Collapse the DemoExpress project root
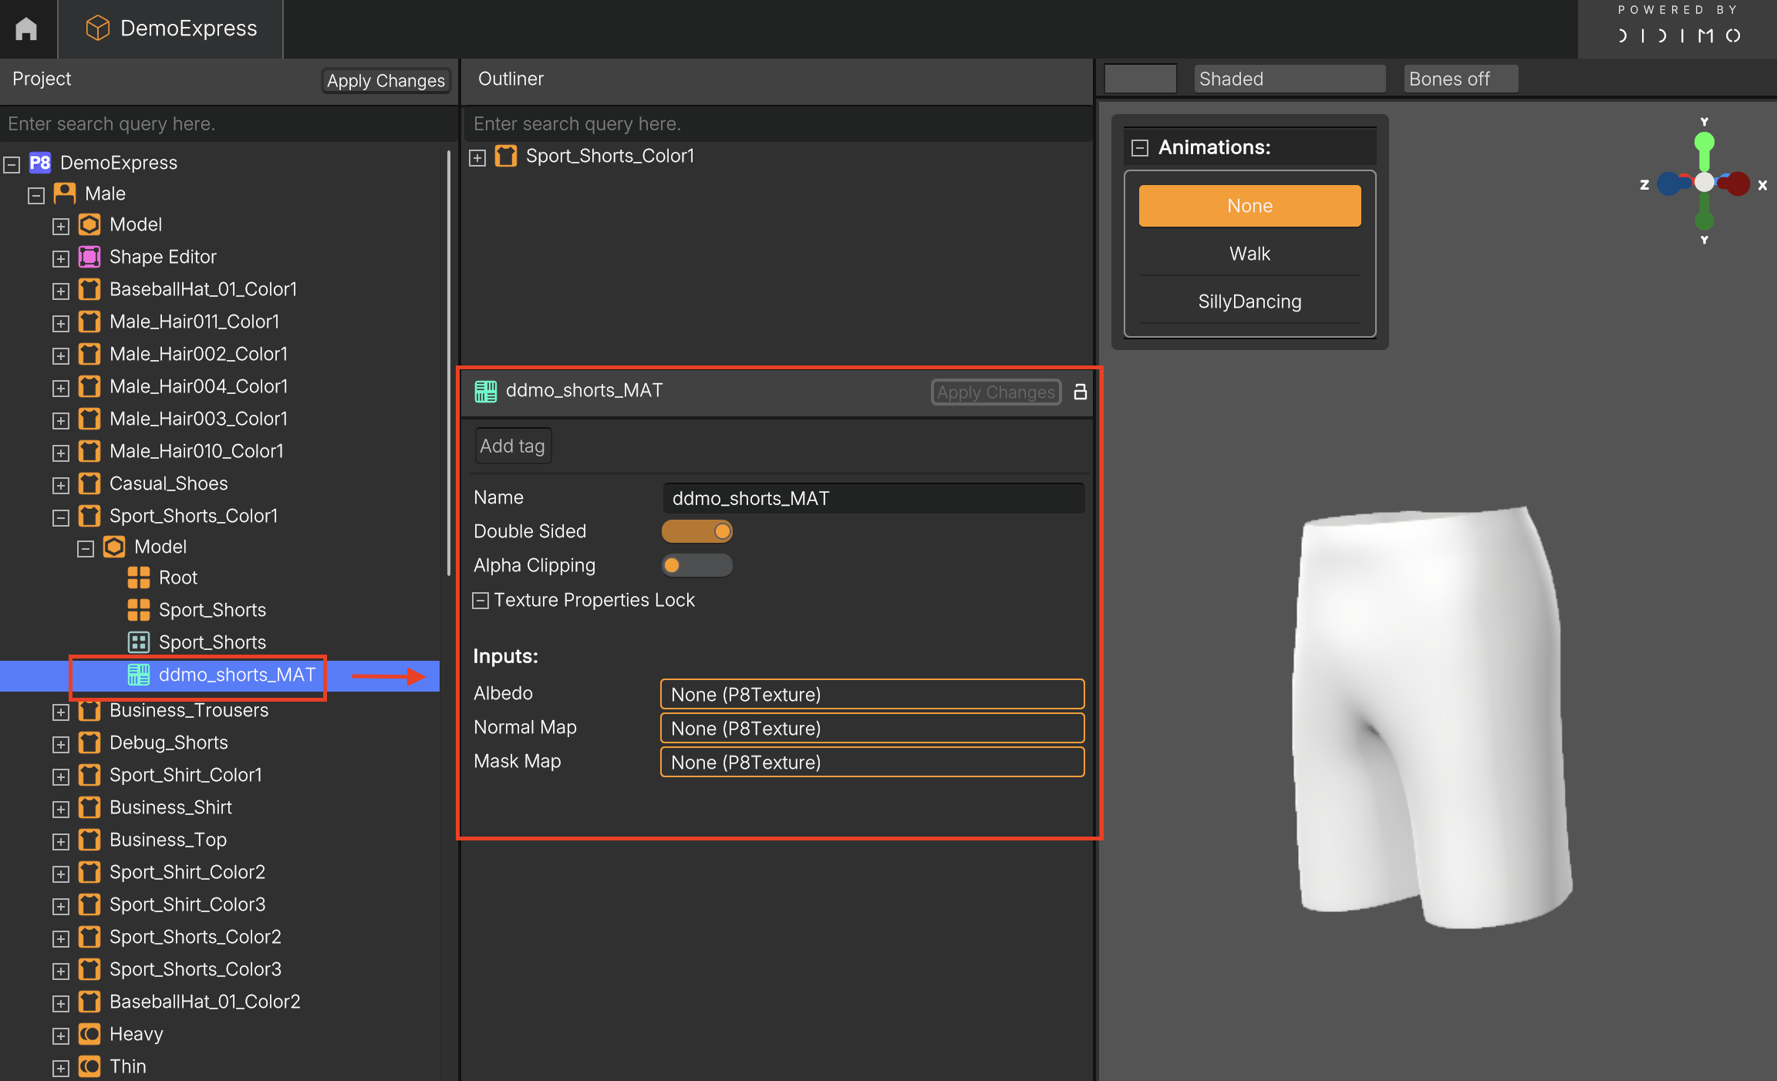This screenshot has height=1081, width=1777. click(x=12, y=164)
